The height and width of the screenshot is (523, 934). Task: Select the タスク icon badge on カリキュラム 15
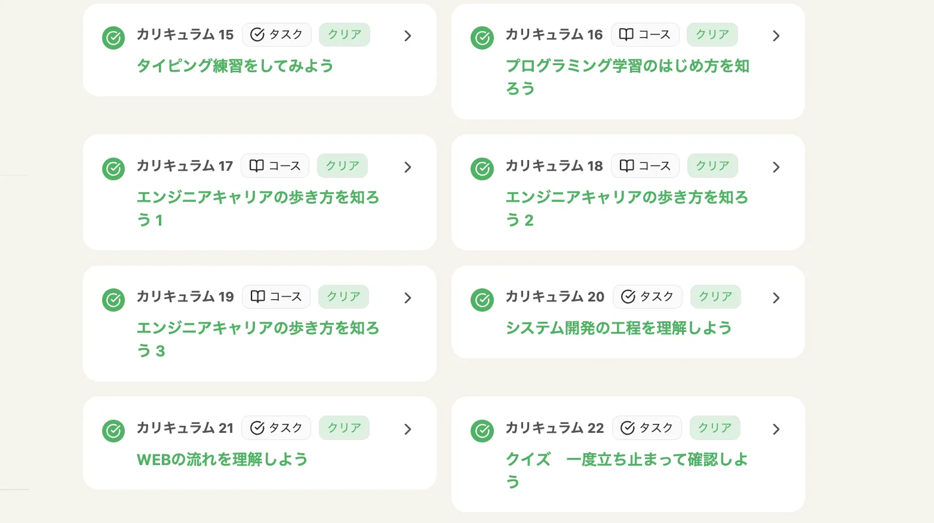[258, 35]
